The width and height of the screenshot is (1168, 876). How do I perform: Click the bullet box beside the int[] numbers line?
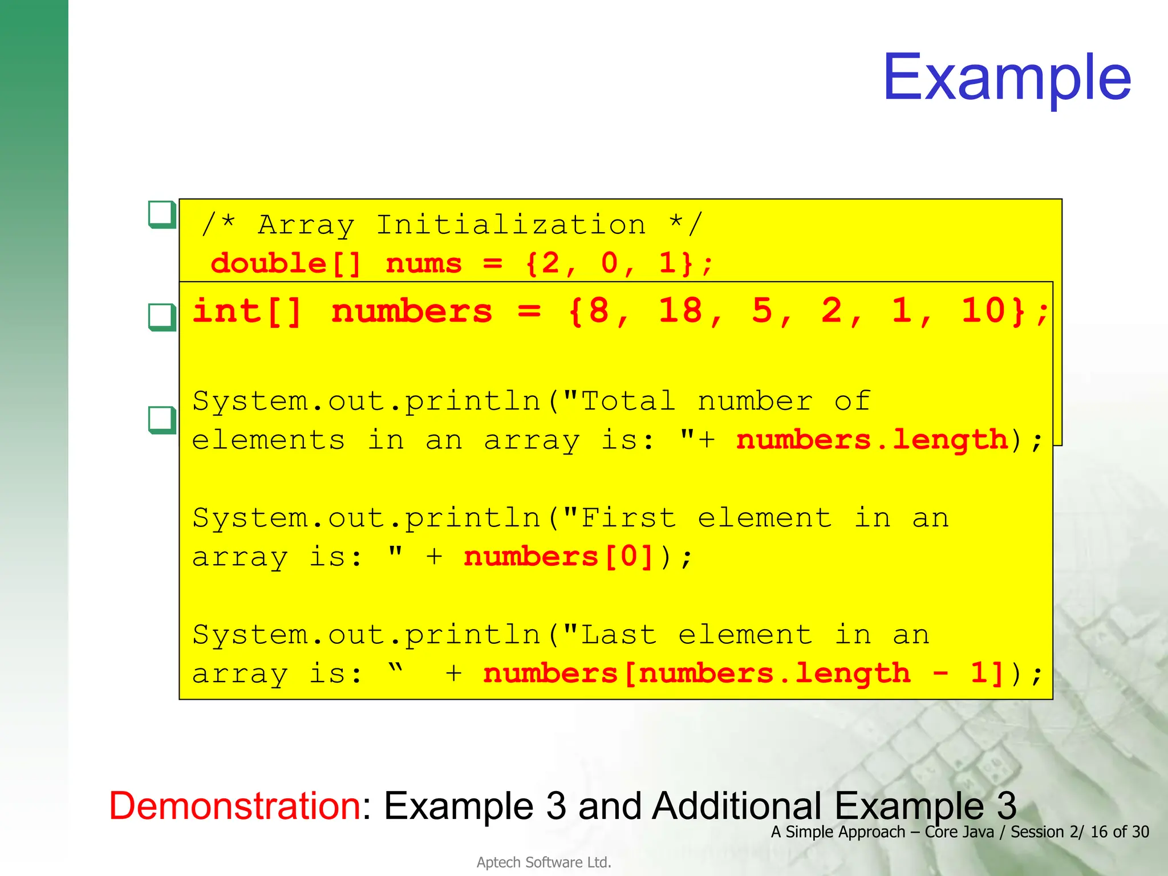tap(162, 317)
